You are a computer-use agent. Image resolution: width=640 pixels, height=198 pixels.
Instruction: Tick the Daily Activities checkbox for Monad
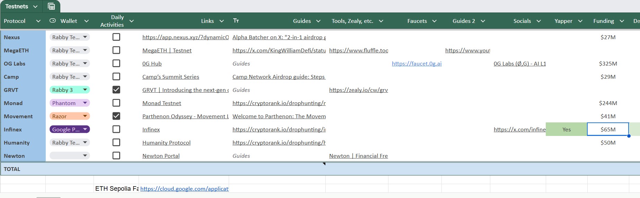[x=116, y=103]
